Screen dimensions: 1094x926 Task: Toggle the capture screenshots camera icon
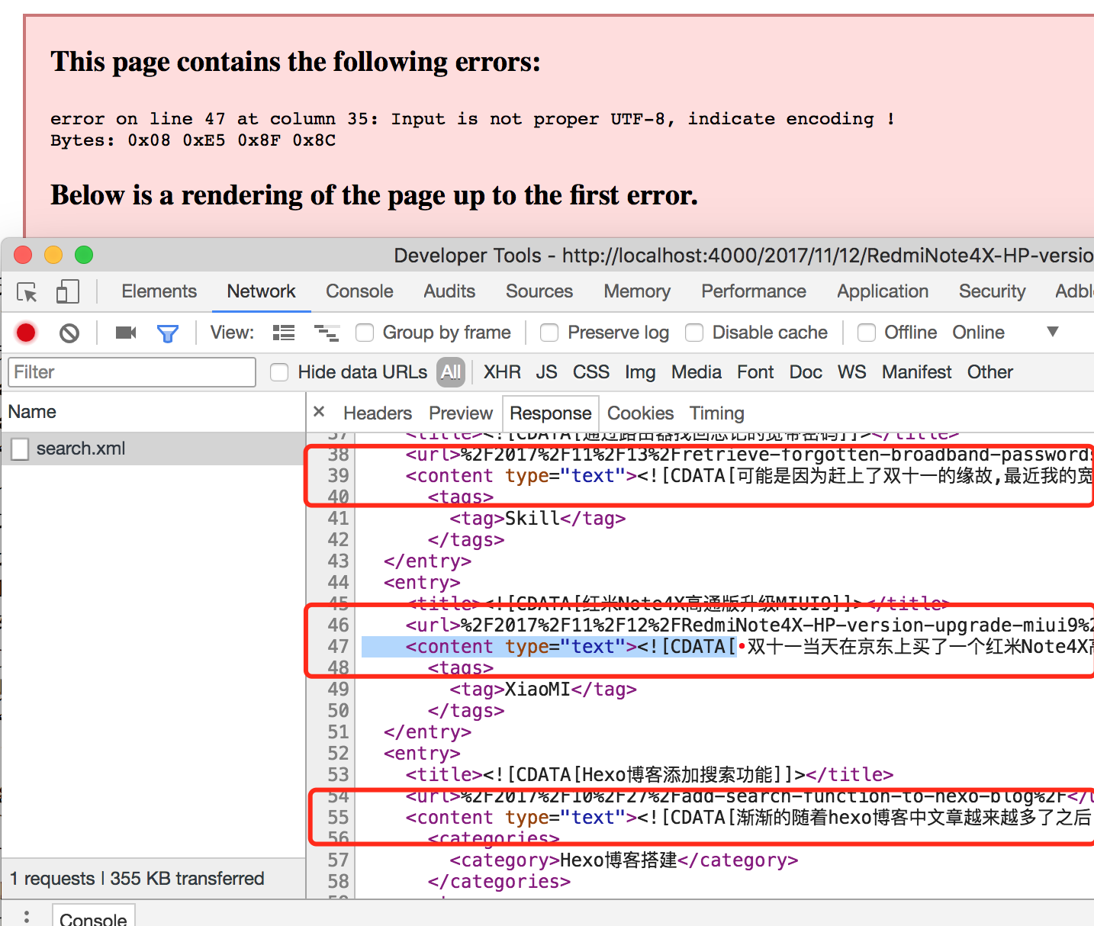(x=126, y=333)
